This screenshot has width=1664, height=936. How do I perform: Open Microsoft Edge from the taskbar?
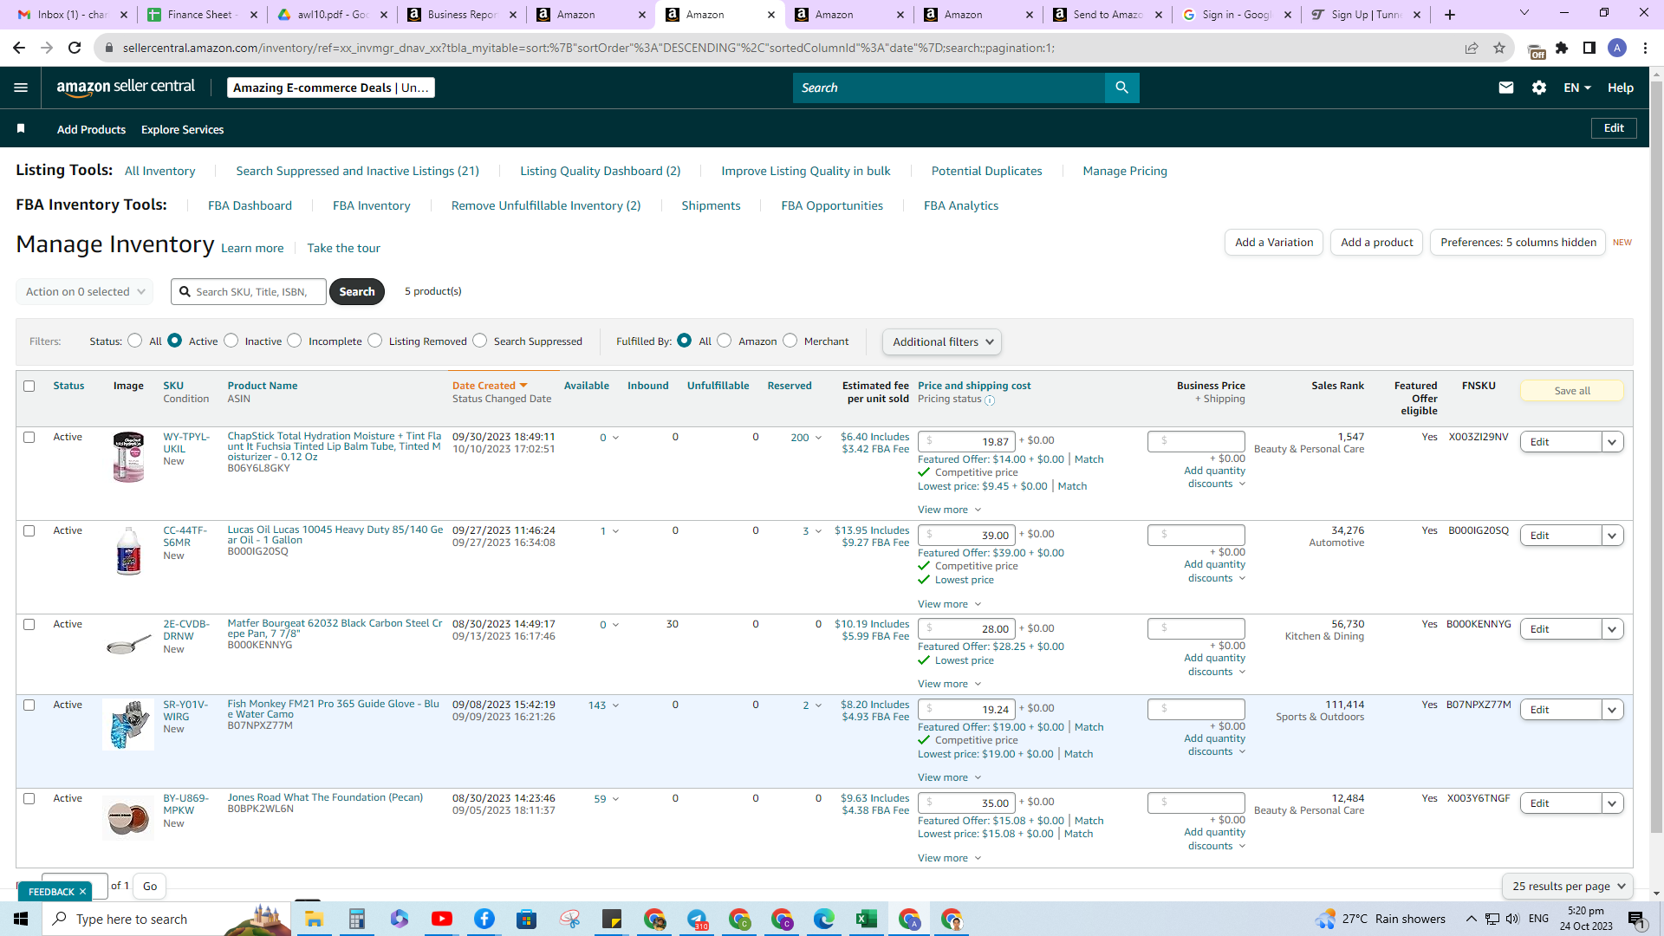click(x=823, y=919)
